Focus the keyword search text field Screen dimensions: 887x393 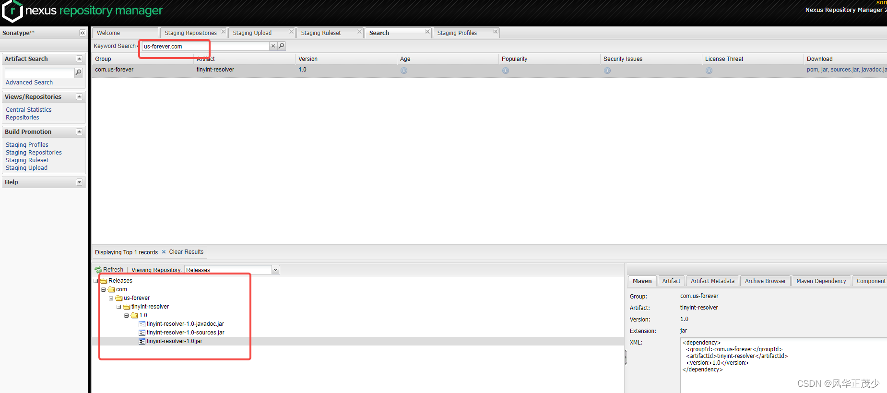click(x=205, y=46)
